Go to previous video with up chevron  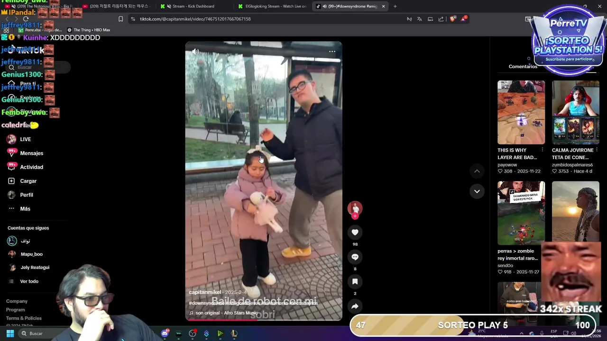(477, 171)
